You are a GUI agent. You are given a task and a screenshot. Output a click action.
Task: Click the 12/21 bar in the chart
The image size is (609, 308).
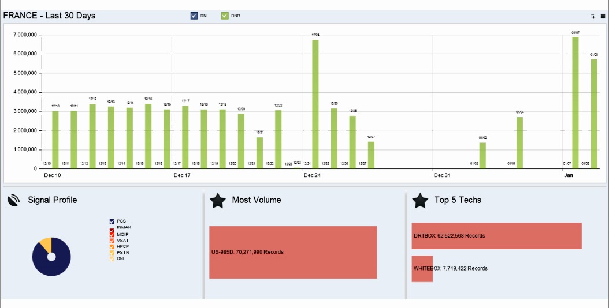tap(259, 153)
